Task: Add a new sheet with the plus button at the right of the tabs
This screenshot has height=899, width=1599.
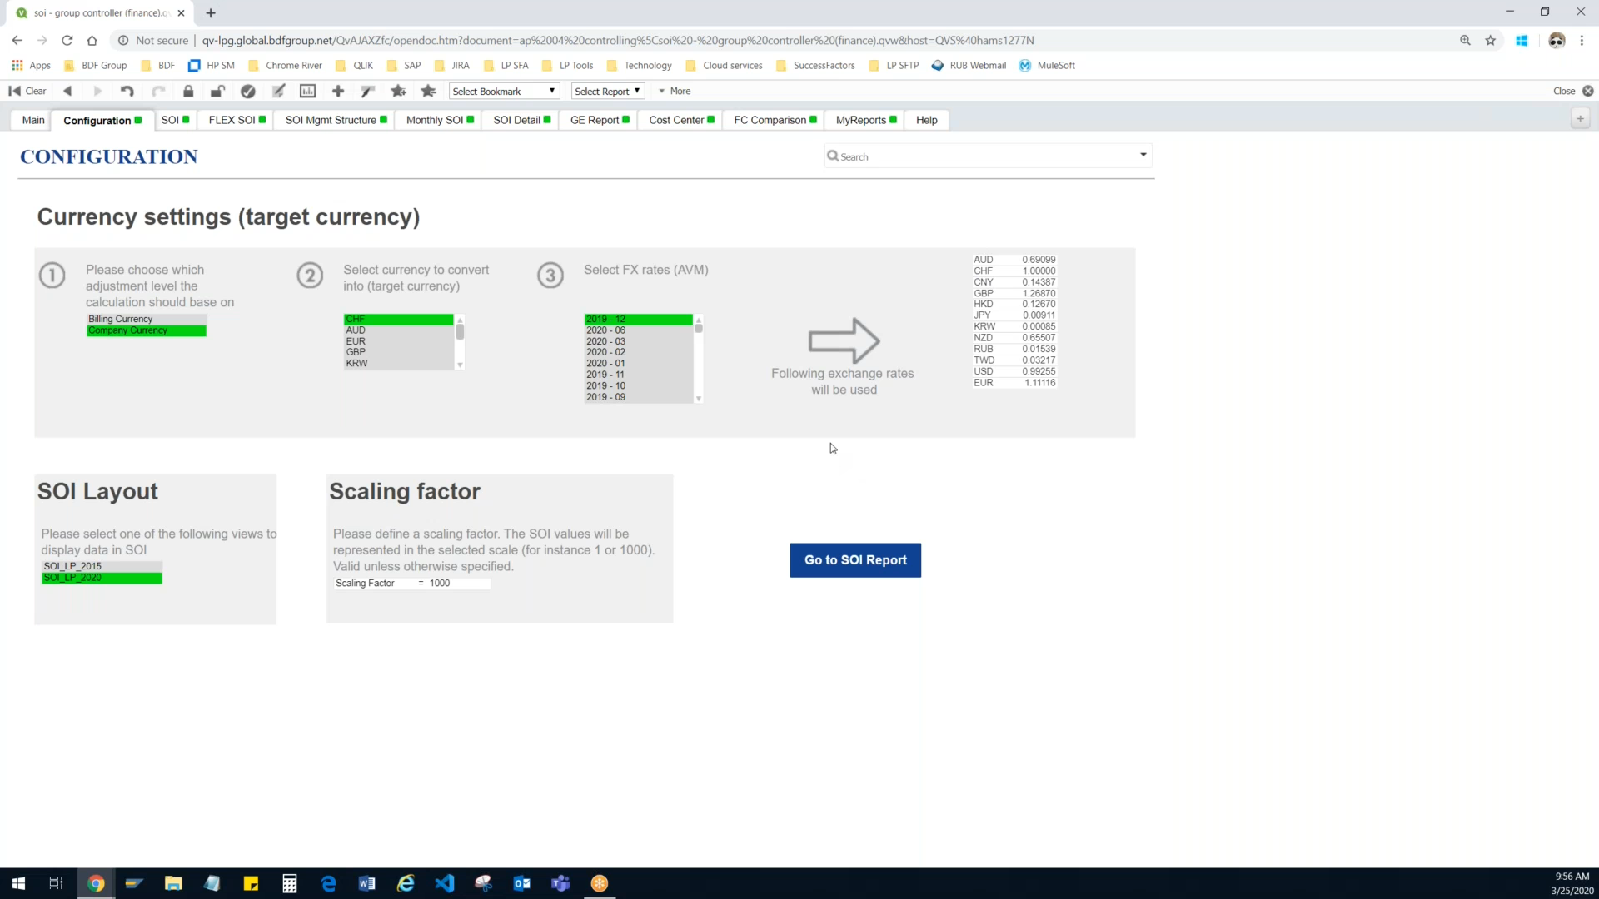Action: tap(1580, 119)
